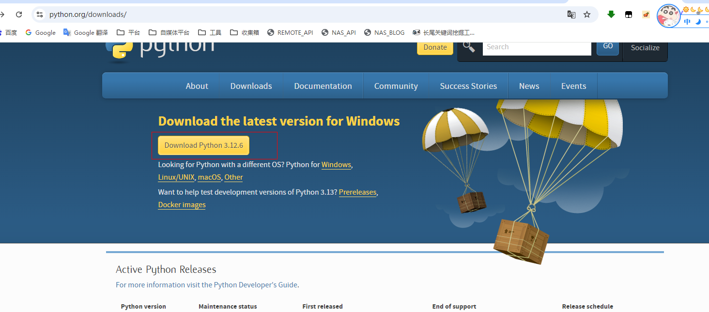Open the Docker images link
Screen dimensions: 709x312
(x=182, y=205)
